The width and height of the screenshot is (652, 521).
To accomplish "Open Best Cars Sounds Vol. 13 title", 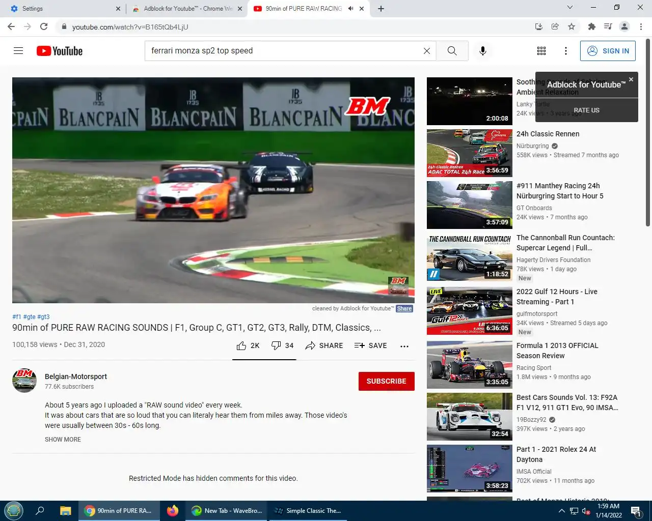I will (567, 402).
